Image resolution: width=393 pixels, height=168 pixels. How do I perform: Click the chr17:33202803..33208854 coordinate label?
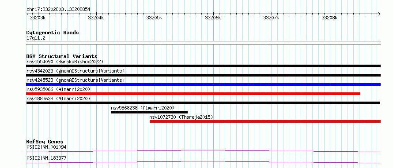(x=58, y=10)
